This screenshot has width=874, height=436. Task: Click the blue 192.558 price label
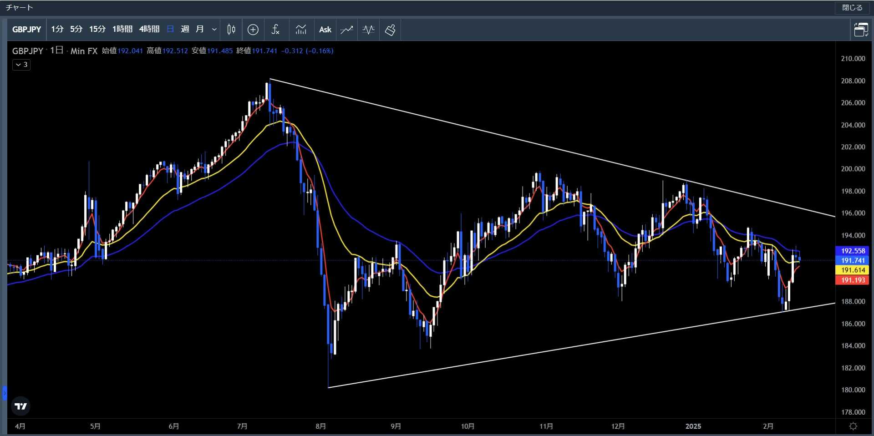[853, 251]
